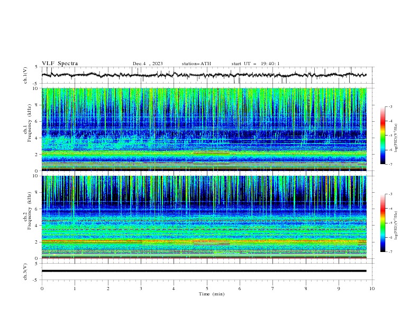
Task: Select the ch.1 colorbar "log(PSD)(V²/Hz)" label
Action: coord(396,138)
